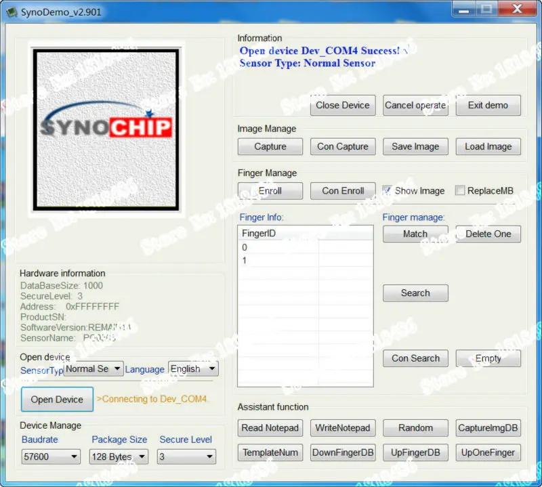Click the Delete One button
The height and width of the screenshot is (487, 542).
pos(488,234)
